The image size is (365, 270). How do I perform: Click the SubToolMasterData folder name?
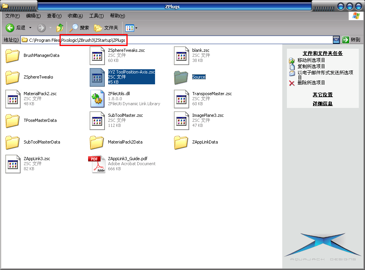42,142
